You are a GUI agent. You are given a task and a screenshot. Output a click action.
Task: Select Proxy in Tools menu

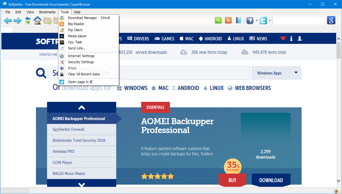pos(89,68)
